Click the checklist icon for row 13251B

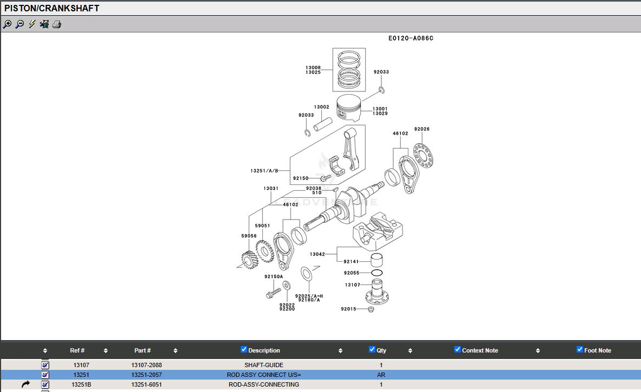tap(45, 384)
